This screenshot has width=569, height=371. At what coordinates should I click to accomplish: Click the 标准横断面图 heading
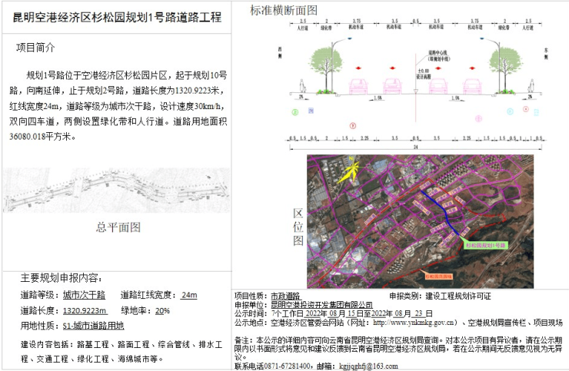284,10
